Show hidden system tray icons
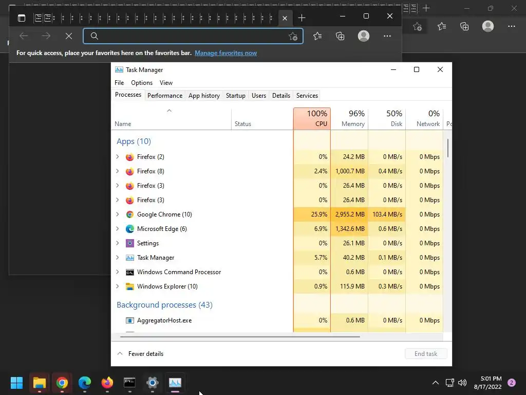The width and height of the screenshot is (526, 395). click(436, 383)
